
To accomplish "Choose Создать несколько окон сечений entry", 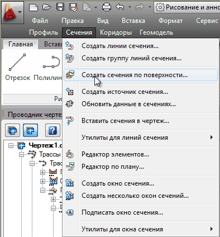I will 141,196.
